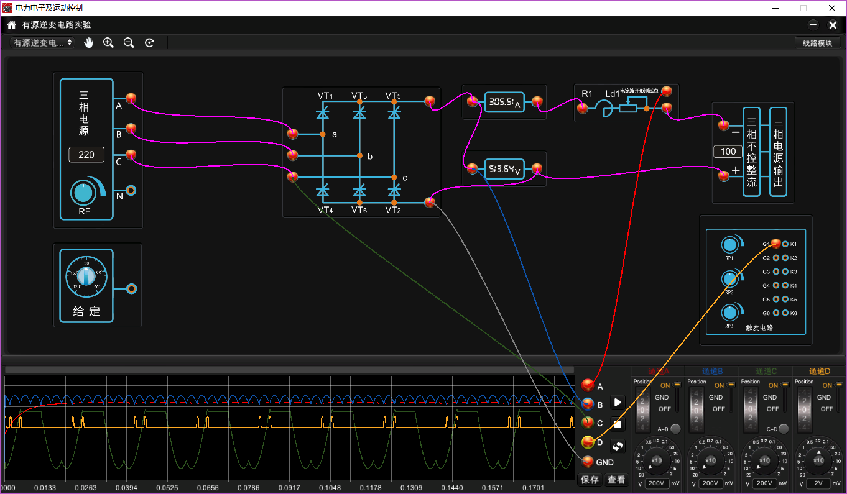Viewport: 847px width, 494px height.
Task: Click the N neutral terminal of source
Action: coord(131,191)
